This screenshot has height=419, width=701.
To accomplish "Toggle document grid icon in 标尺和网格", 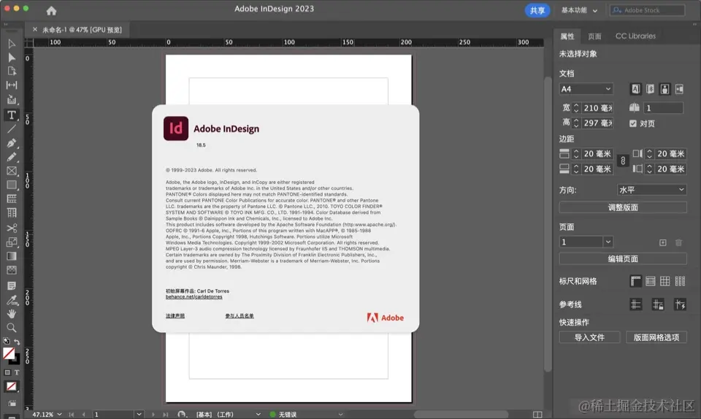I will coord(664,281).
